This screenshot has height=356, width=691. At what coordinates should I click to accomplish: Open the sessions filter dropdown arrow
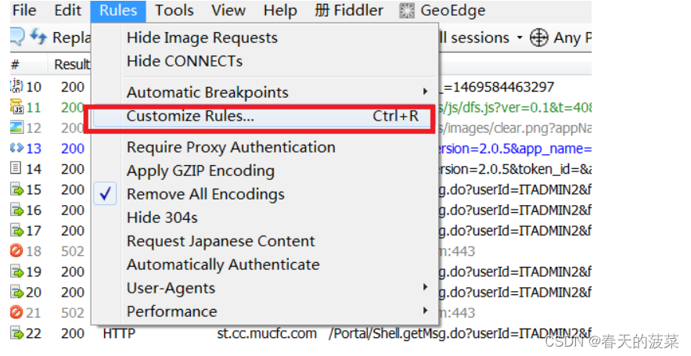tap(520, 38)
